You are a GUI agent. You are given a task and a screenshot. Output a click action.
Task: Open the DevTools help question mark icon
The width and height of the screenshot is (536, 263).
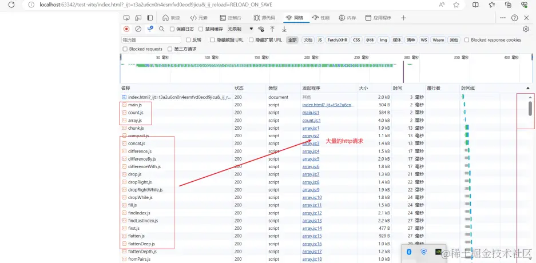514,18
